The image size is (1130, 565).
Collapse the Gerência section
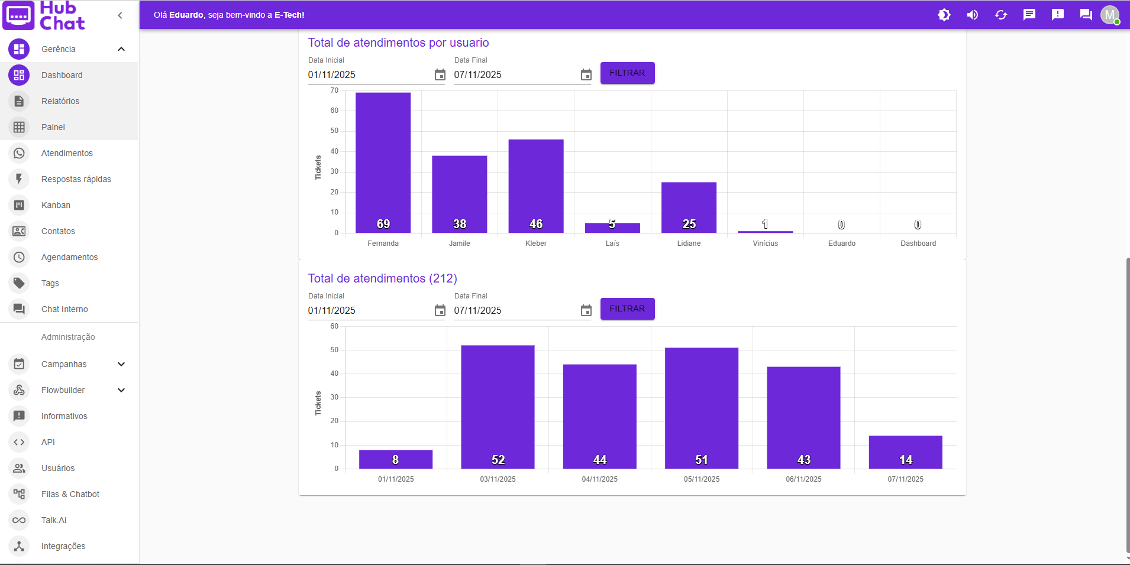tap(121, 49)
